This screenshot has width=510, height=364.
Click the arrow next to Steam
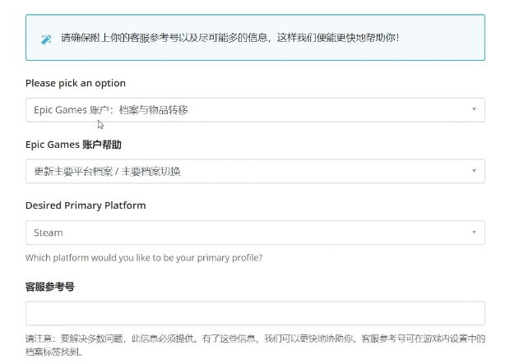pos(474,233)
